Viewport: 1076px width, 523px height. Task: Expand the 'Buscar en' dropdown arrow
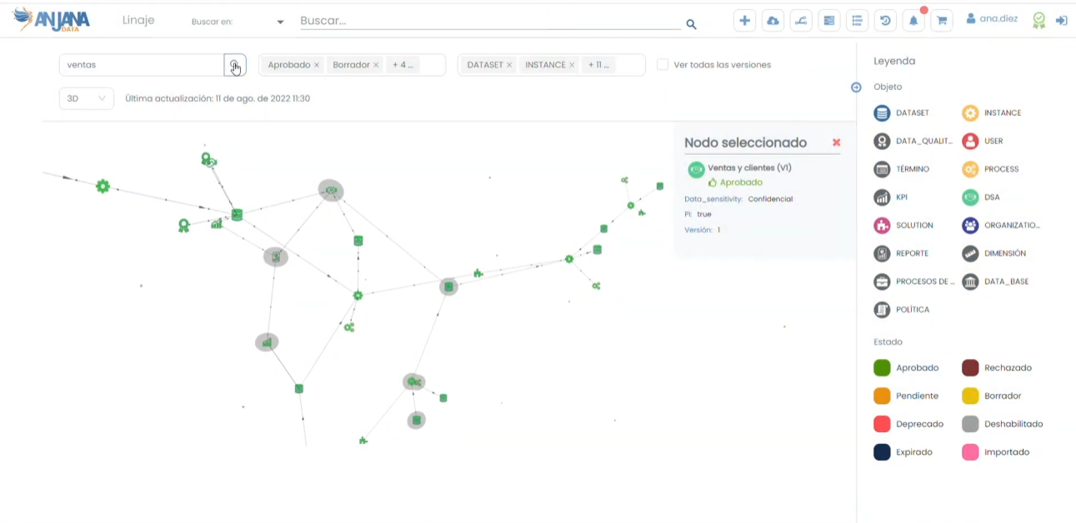pyautogui.click(x=280, y=22)
